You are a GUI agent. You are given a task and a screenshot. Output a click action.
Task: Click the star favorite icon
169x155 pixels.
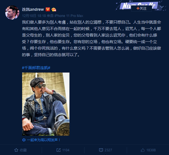click(x=16, y=150)
